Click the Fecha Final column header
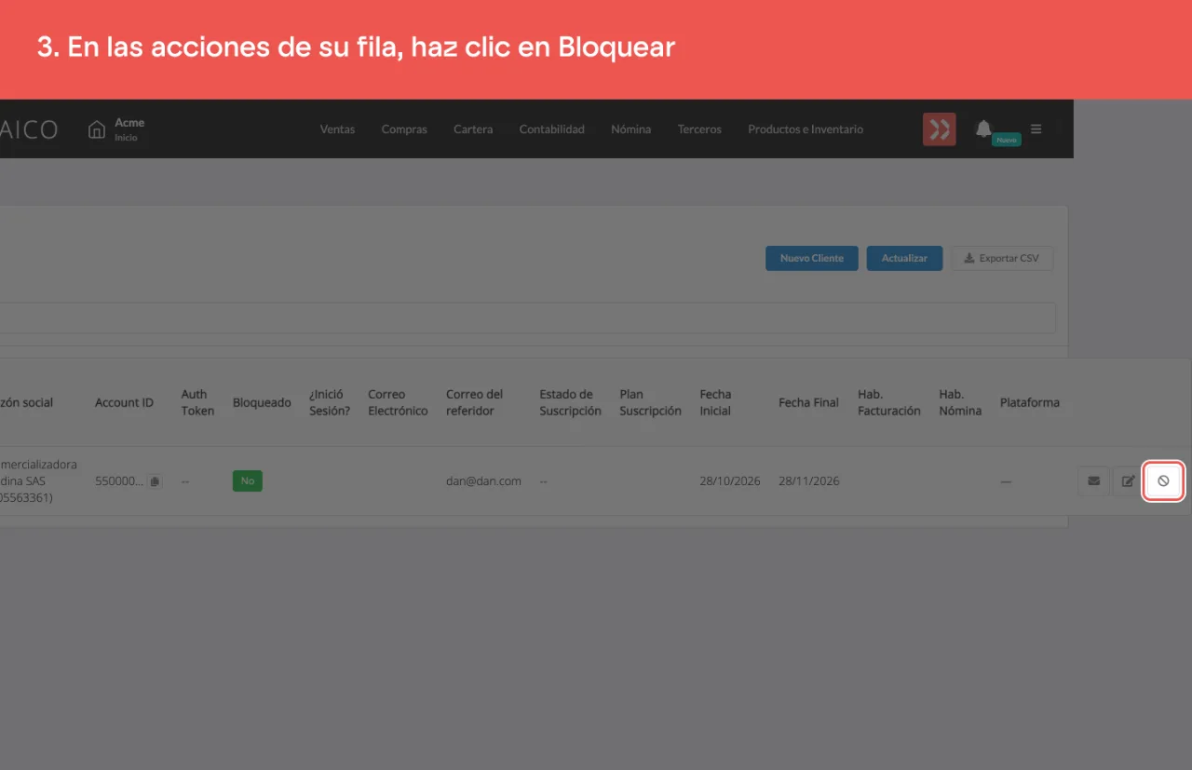Screen dimensions: 1192x770 pos(808,402)
